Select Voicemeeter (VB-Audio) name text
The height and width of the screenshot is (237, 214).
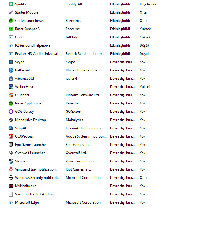(34, 194)
